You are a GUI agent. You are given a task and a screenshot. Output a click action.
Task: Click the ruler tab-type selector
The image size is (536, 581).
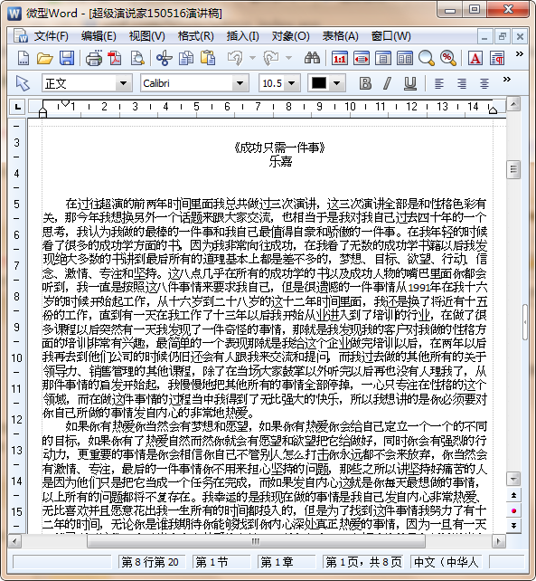tap(17, 107)
